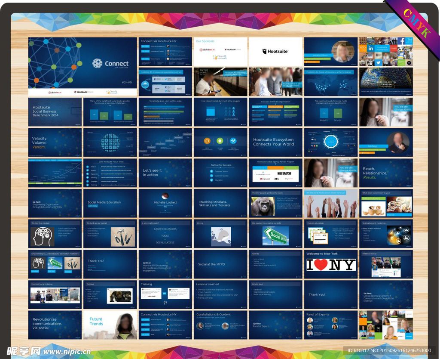Click the Facebook icon in social collage
Screen dimensions: 440x359
click(402, 41)
